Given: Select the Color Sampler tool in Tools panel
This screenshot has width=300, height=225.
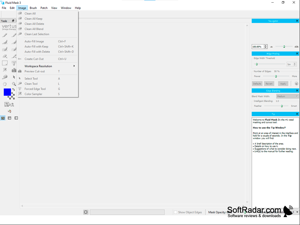Looking at the screenshot, I should (5, 70).
